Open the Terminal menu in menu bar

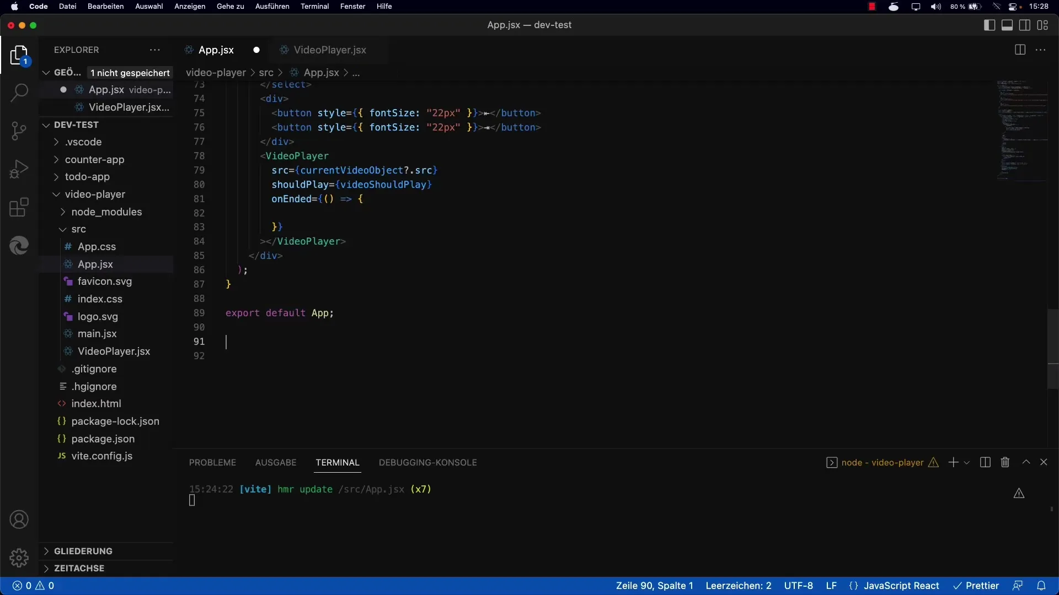tap(314, 7)
